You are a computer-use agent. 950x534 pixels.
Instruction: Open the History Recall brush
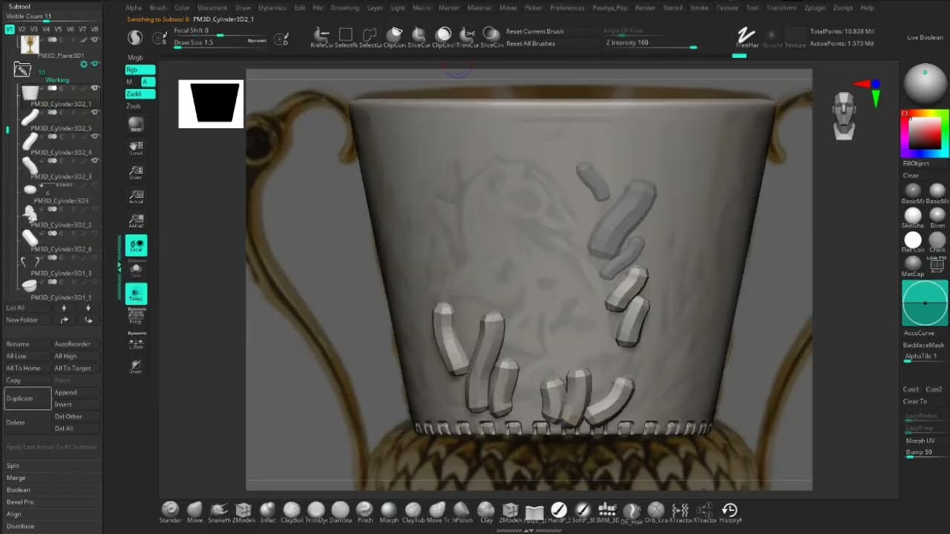point(730,512)
